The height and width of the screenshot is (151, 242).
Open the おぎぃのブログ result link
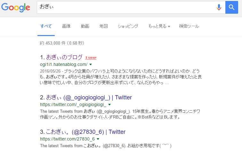[64, 57]
